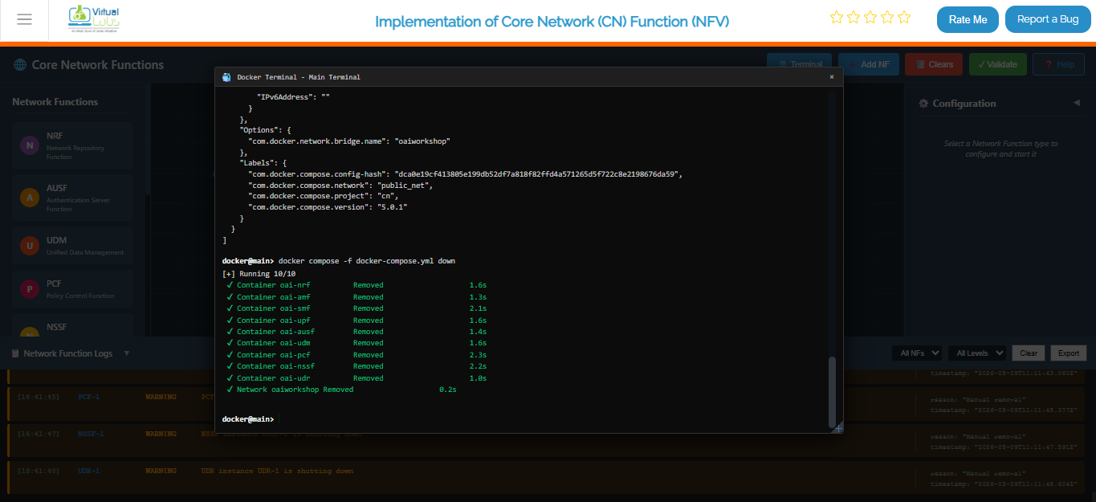Screen dimensions: 1096x502
Task: Give a five-star rating
Action: pyautogui.click(x=904, y=17)
